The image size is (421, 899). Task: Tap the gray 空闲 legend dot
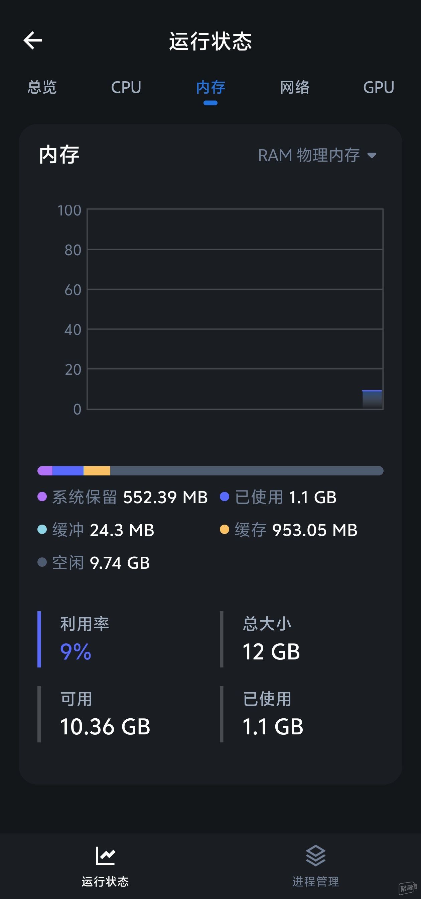(x=42, y=562)
